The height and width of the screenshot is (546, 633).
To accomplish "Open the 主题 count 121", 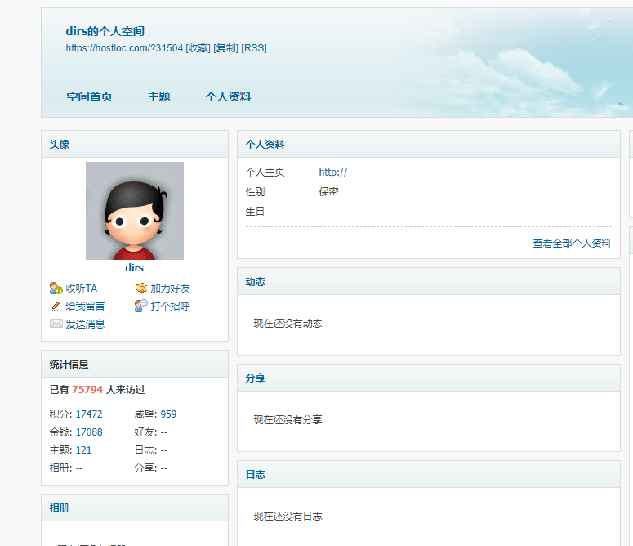I will pos(83,450).
